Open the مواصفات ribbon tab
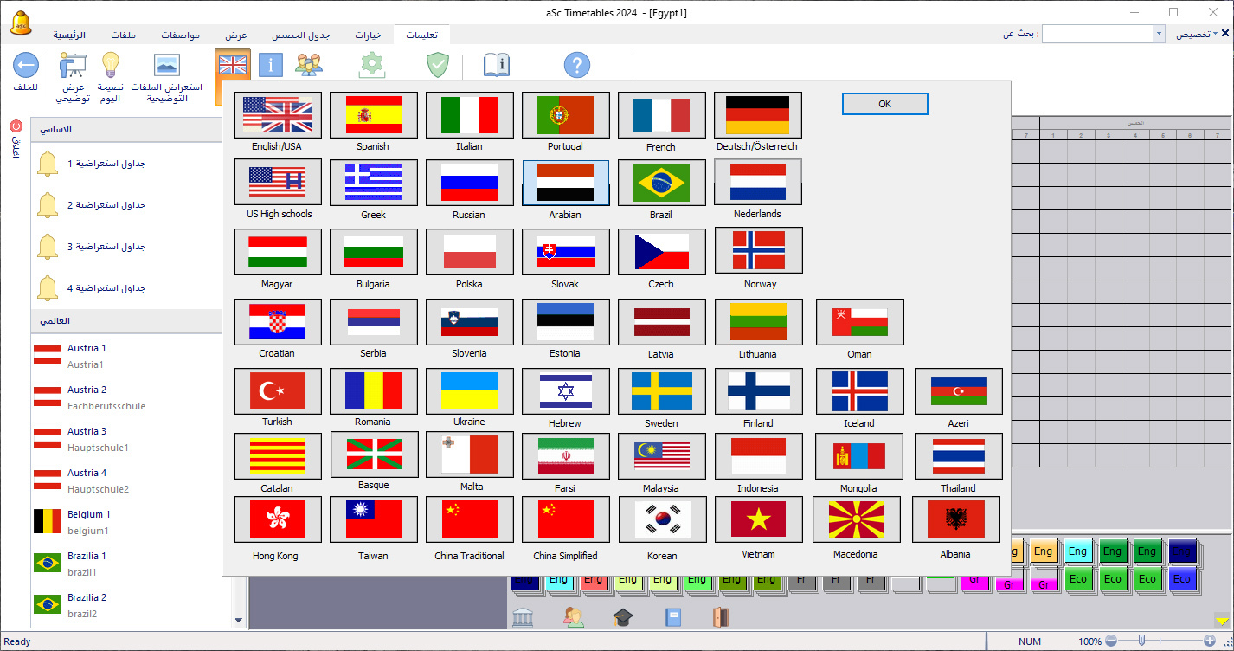Image resolution: width=1234 pixels, height=651 pixels. [x=181, y=35]
